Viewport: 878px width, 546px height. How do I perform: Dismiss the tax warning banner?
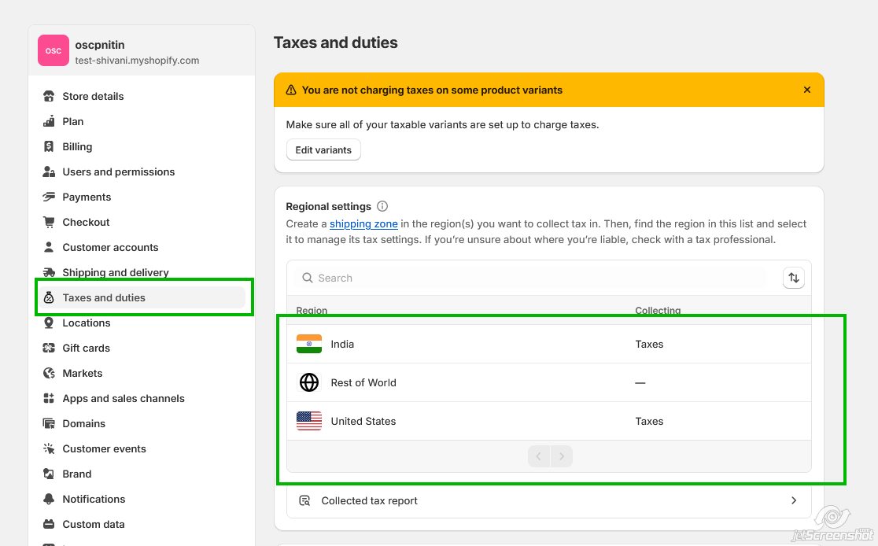click(807, 90)
